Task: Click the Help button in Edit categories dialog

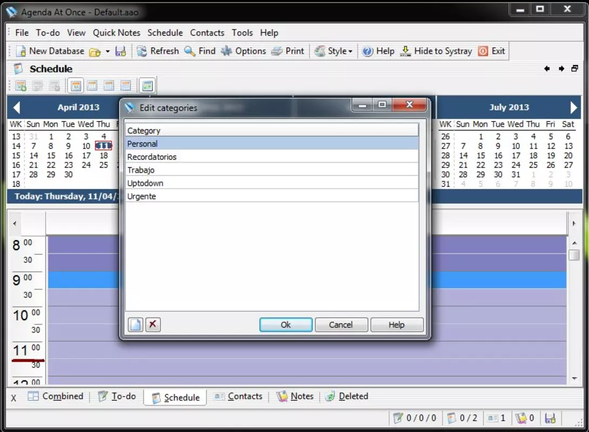Action: [396, 325]
